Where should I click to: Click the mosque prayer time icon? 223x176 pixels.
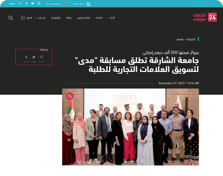[88, 4]
